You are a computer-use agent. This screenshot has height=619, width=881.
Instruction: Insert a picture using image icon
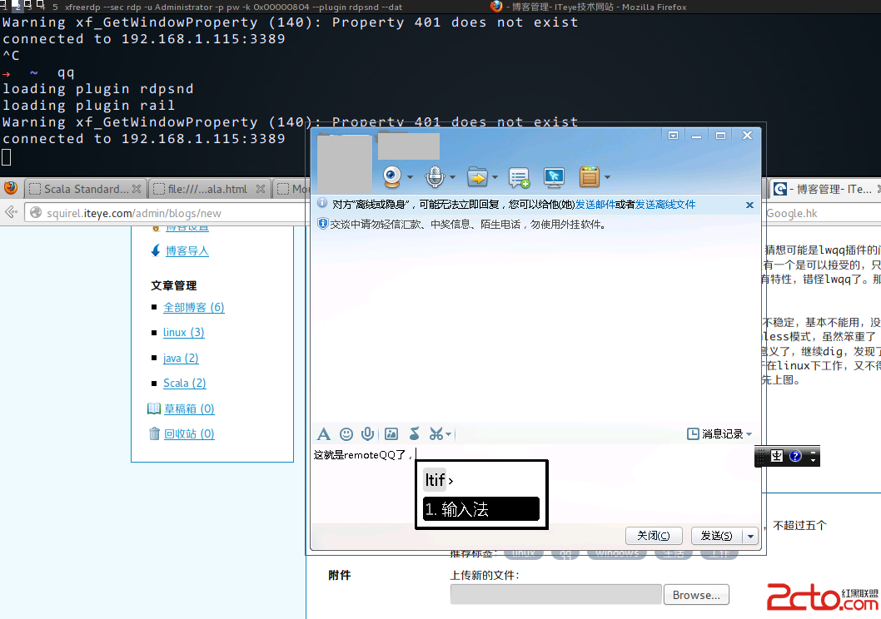pyautogui.click(x=391, y=433)
